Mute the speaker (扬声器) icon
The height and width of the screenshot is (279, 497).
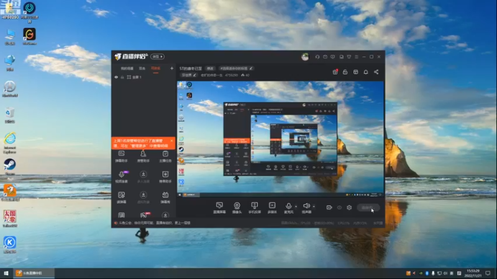pyautogui.click(x=306, y=206)
